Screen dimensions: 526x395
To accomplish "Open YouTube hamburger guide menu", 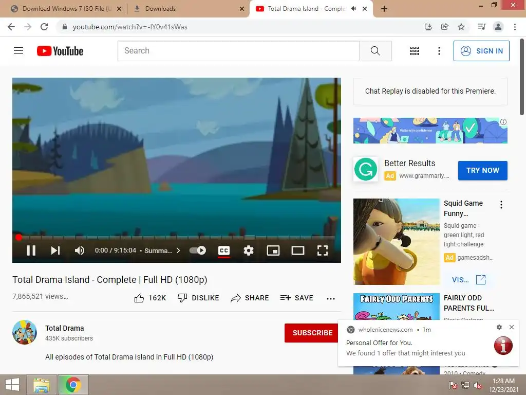I will (x=18, y=51).
